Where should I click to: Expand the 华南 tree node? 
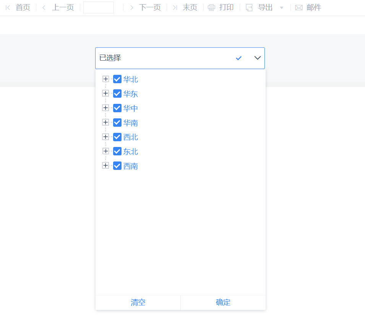106,122
